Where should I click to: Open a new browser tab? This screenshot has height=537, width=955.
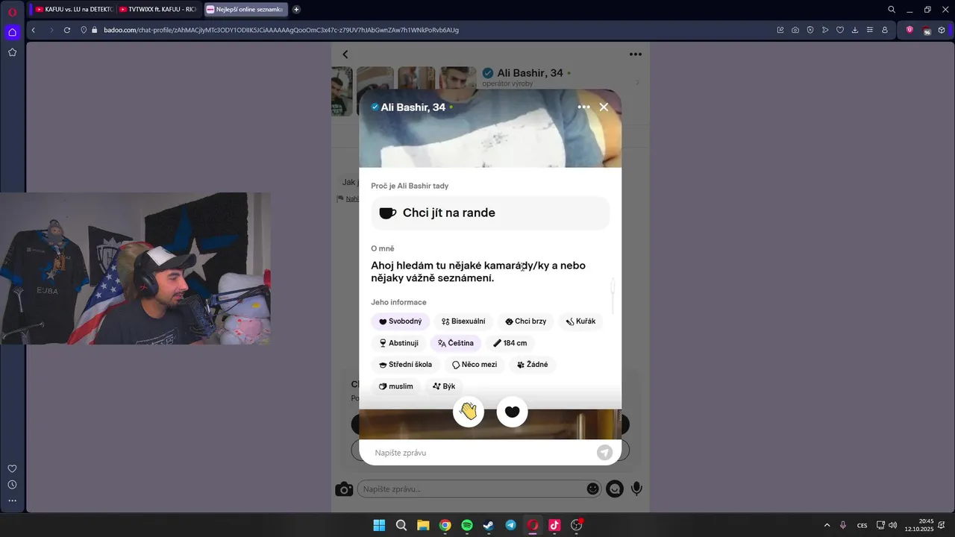[296, 10]
